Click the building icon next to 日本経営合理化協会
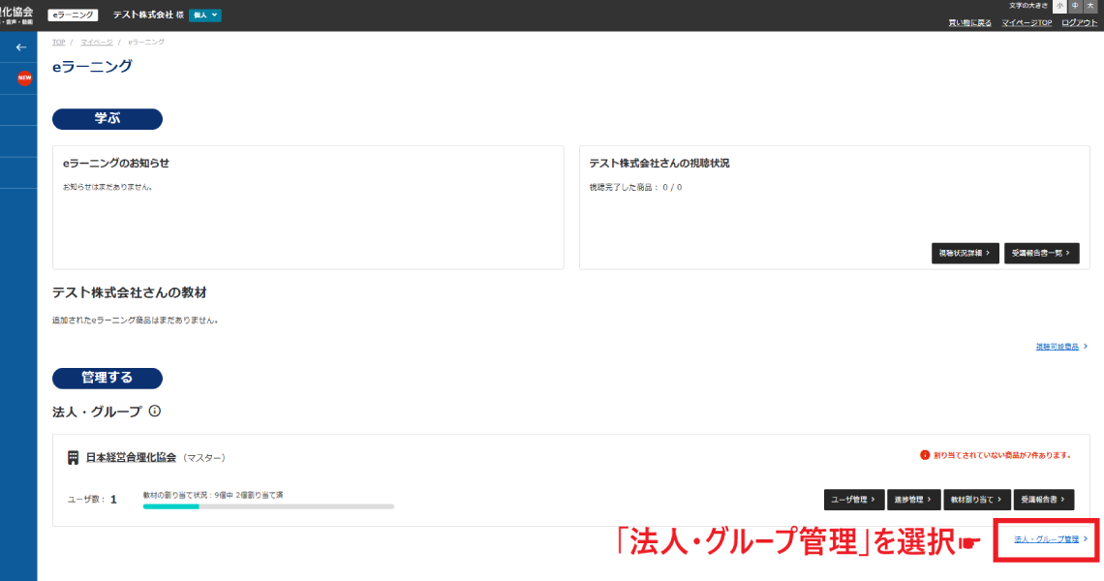This screenshot has width=1104, height=581. point(73,457)
